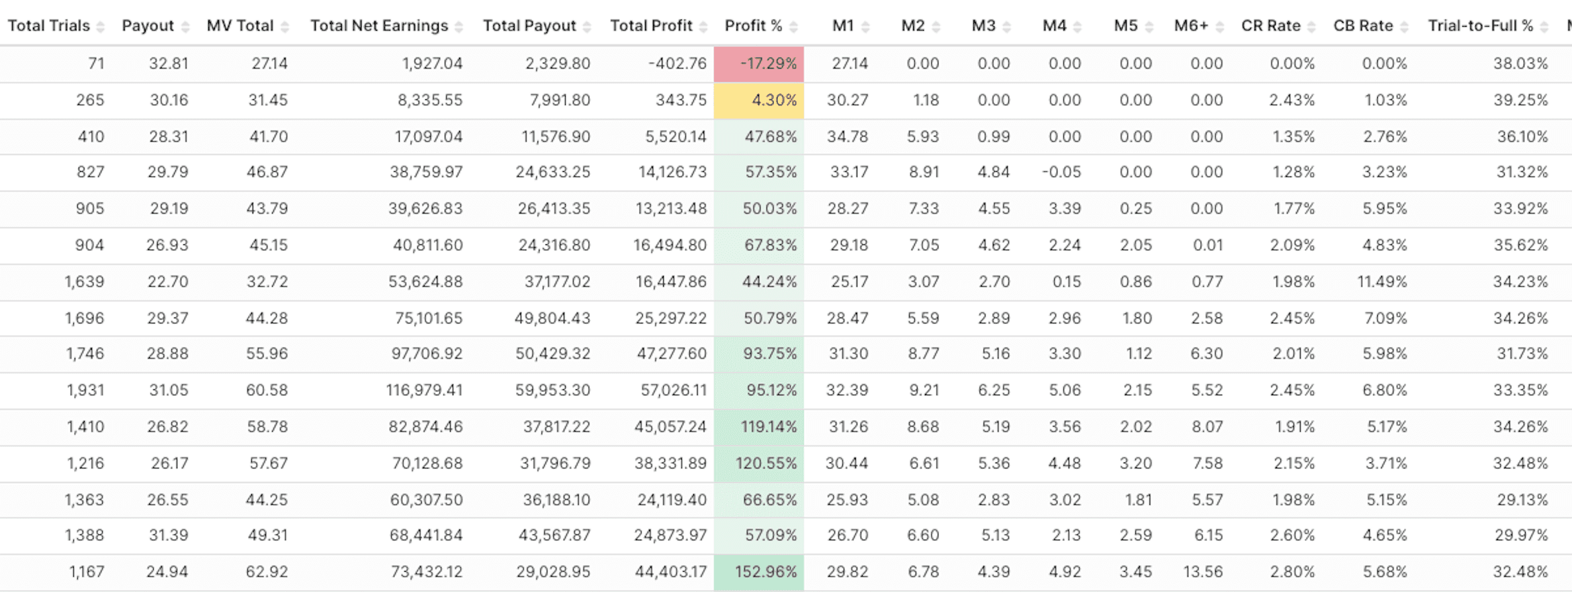Select M3 value 6.25
The width and height of the screenshot is (1572, 592).
994,390
